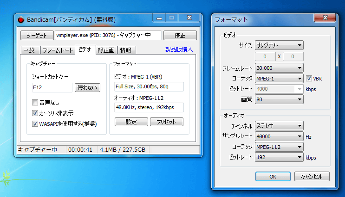Open the フレームレート dropdown showing 30.000

279,68
